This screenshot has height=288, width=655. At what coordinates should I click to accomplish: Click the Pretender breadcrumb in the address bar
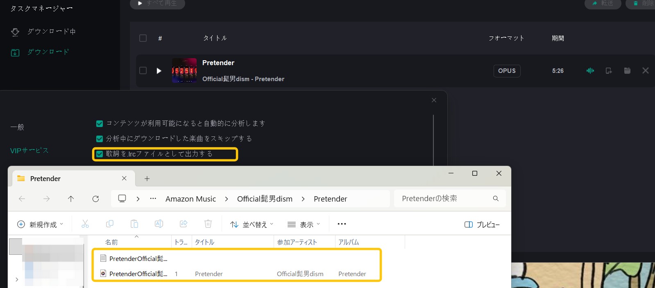tap(330, 199)
